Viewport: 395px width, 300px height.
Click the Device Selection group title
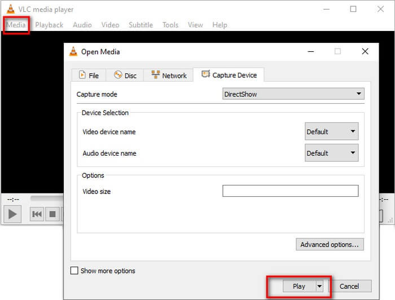click(x=105, y=113)
